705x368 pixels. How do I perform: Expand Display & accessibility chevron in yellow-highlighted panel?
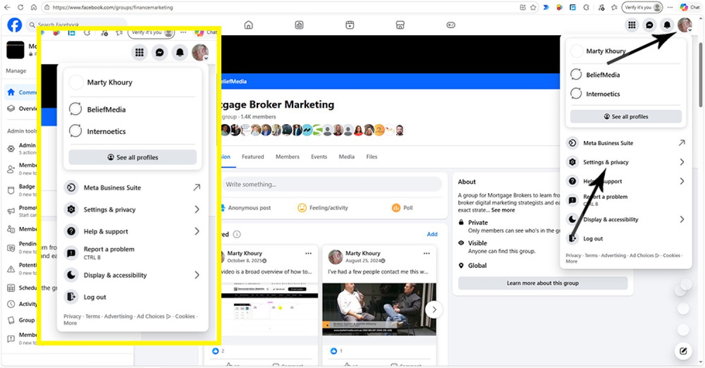click(197, 275)
